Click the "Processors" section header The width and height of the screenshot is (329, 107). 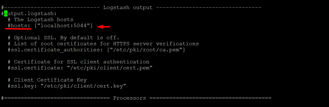pos(130,98)
